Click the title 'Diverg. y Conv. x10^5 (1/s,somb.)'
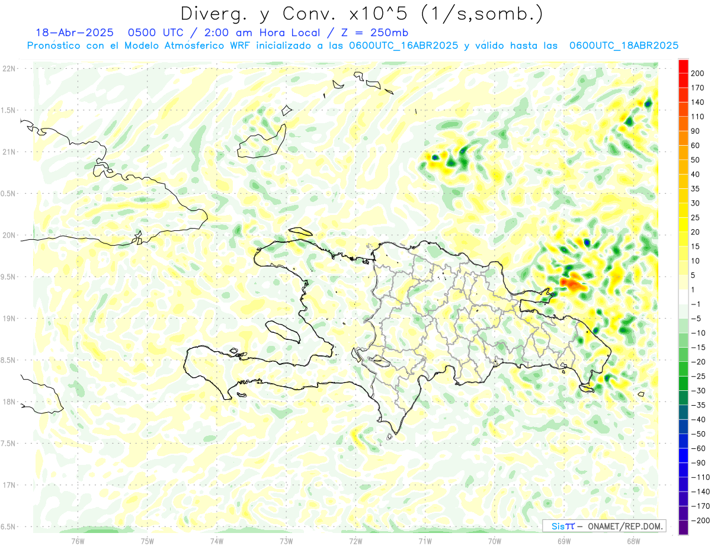 click(361, 13)
